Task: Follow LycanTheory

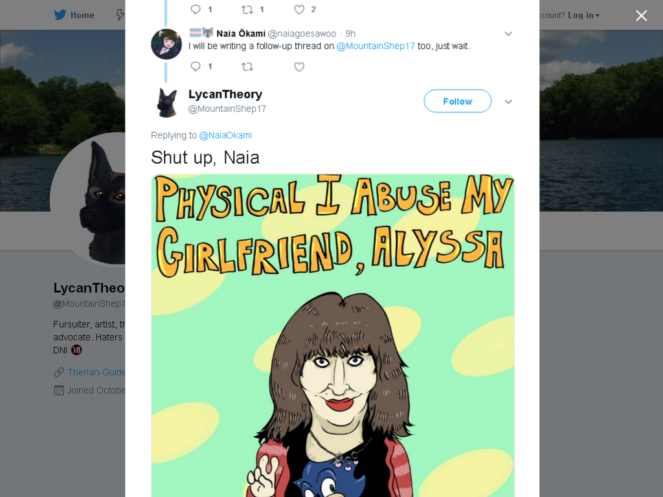Action: click(x=458, y=101)
